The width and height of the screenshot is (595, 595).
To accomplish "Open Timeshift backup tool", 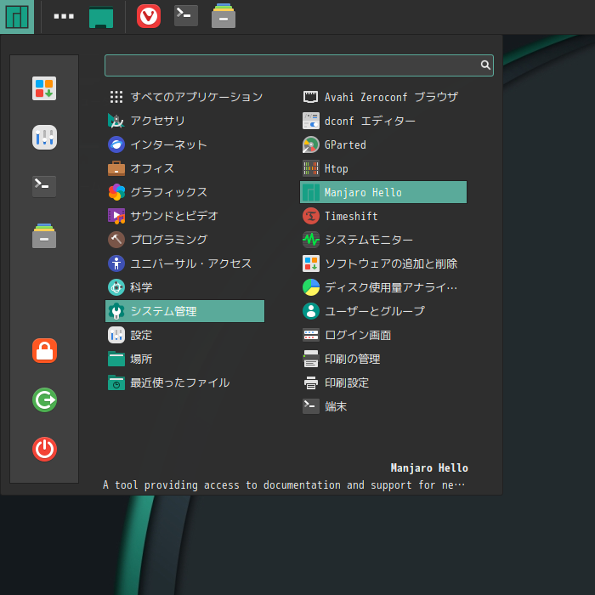I will (x=350, y=216).
